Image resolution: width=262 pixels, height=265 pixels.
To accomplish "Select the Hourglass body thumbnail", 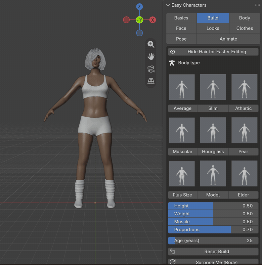I will click(x=213, y=130).
